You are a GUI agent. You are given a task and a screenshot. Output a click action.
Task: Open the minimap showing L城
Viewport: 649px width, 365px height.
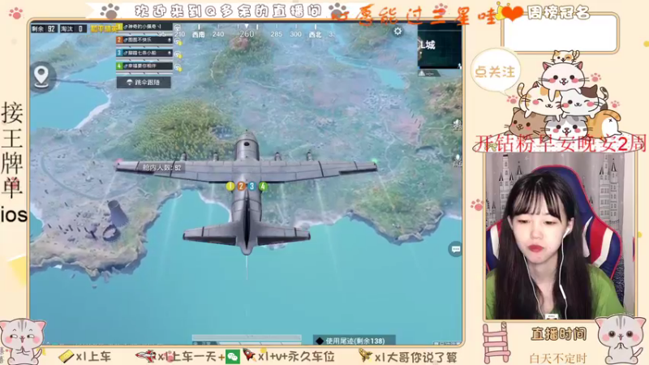click(440, 46)
